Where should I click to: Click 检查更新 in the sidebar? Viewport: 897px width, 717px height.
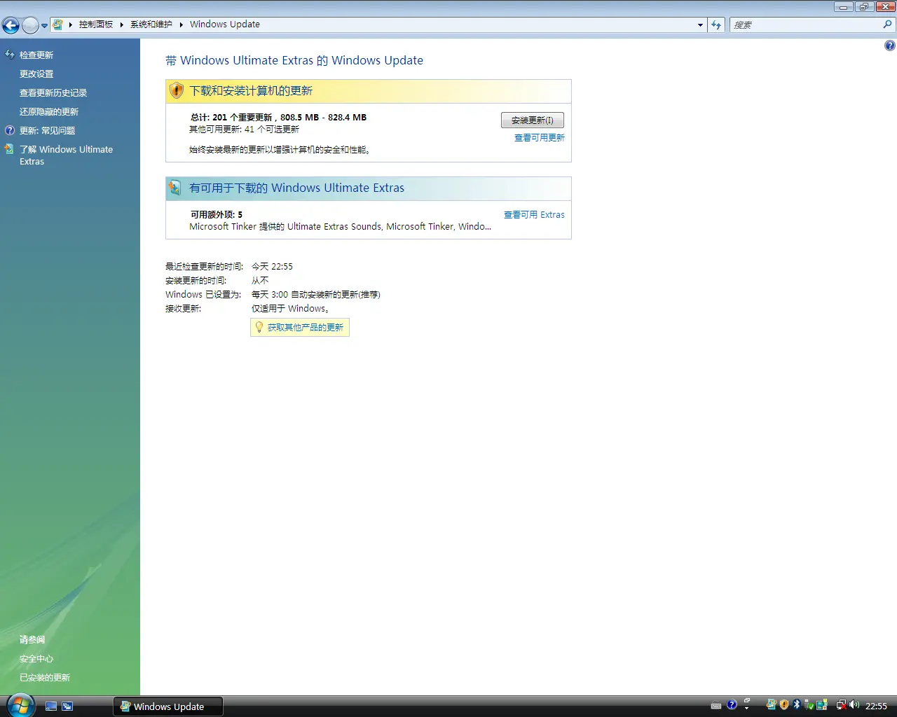point(36,55)
